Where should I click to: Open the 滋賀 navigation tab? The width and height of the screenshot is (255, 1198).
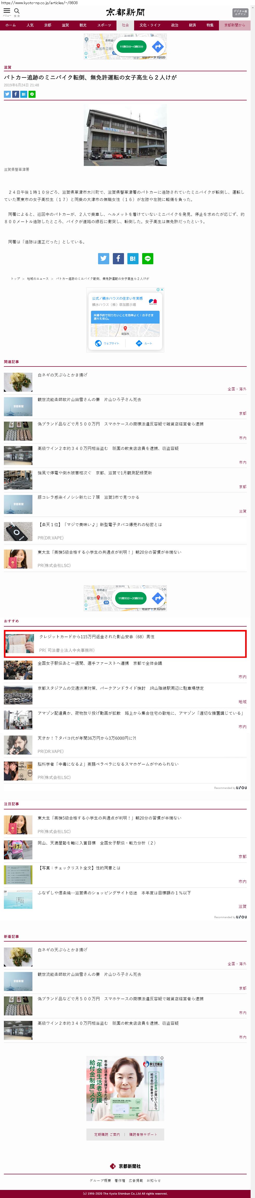click(x=65, y=25)
